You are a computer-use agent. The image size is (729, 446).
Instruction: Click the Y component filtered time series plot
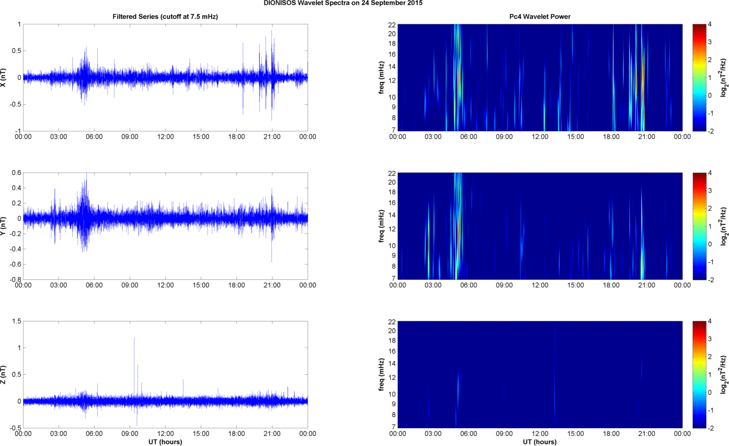pyautogui.click(x=165, y=226)
